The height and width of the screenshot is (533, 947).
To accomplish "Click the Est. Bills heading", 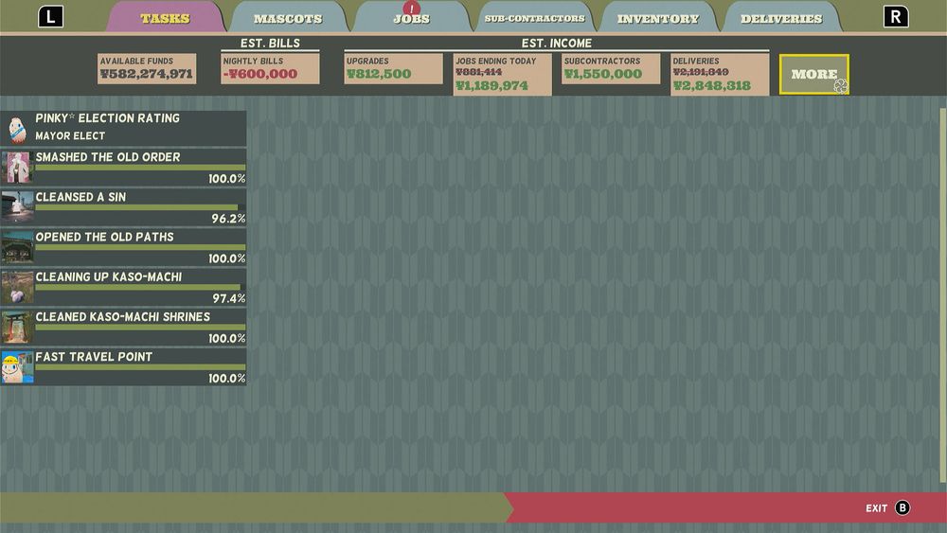I will click(x=270, y=43).
